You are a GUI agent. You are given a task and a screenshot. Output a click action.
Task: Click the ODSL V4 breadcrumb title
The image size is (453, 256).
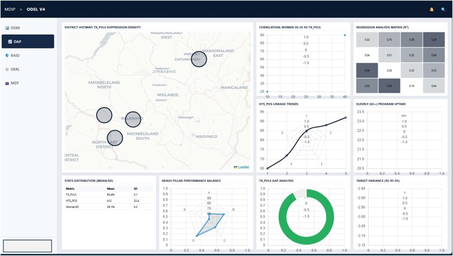[x=36, y=9]
